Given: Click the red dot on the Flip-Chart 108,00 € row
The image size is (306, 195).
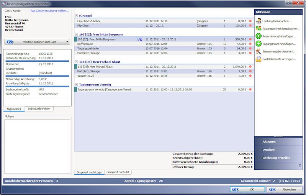Looking at the screenshot, I should click(x=250, y=26).
